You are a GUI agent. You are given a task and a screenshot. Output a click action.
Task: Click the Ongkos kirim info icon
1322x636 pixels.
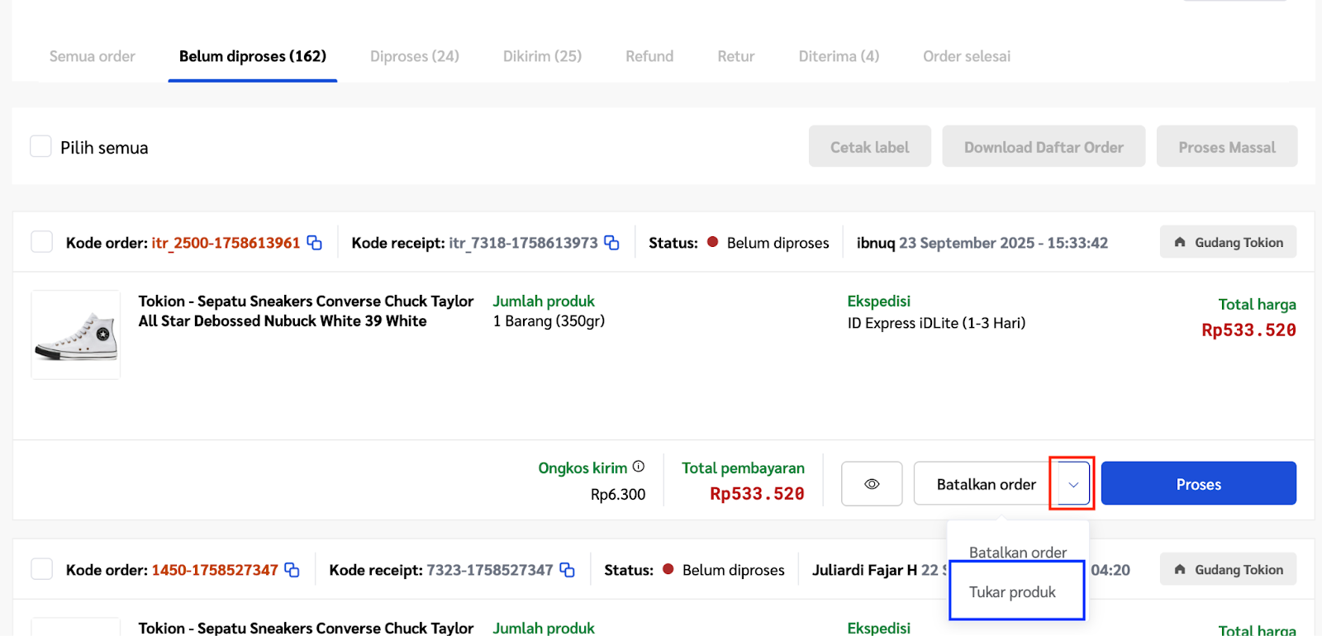tap(639, 467)
